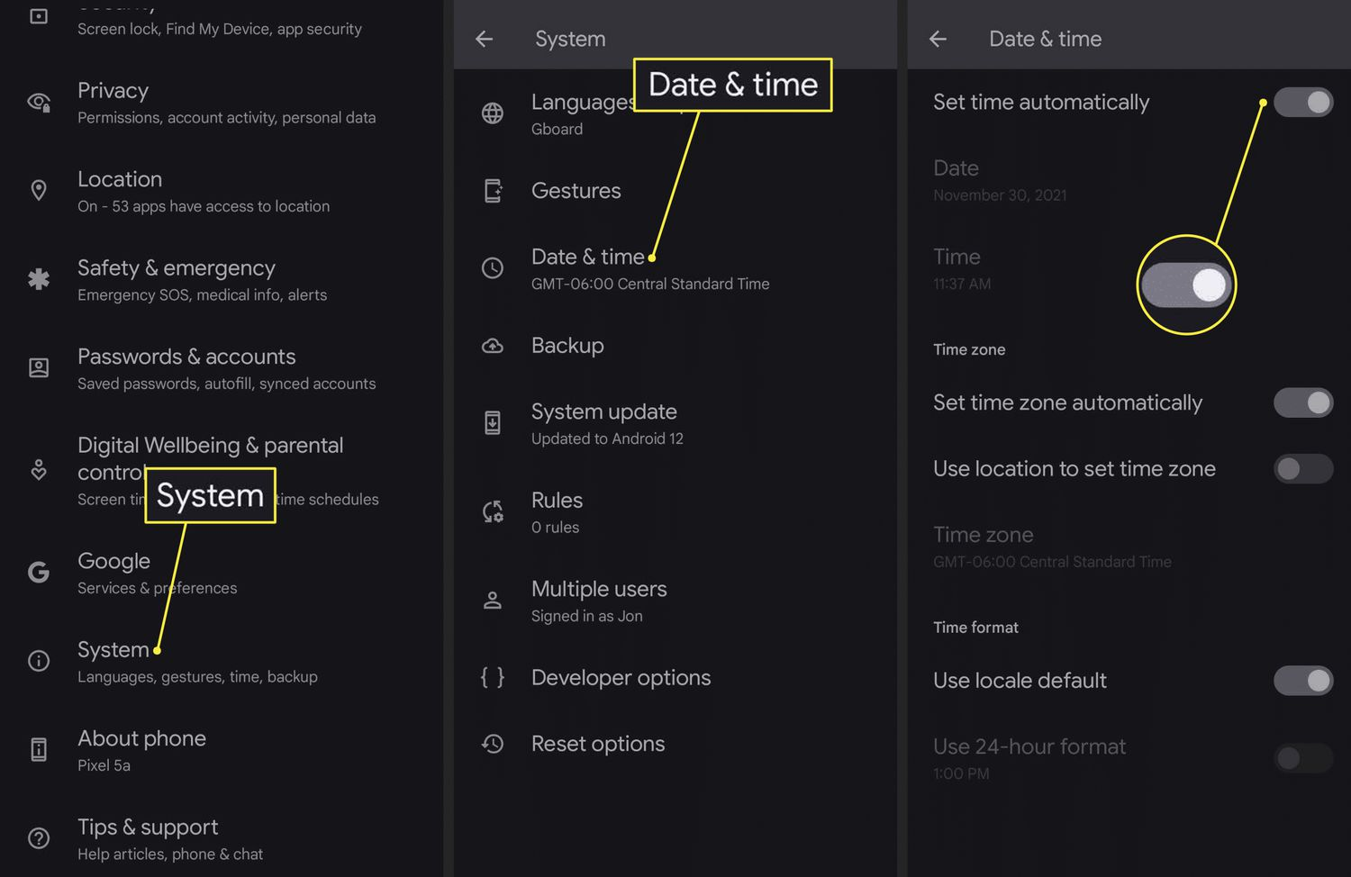
Task: Open Passwords & accounts settings
Action: (225, 368)
